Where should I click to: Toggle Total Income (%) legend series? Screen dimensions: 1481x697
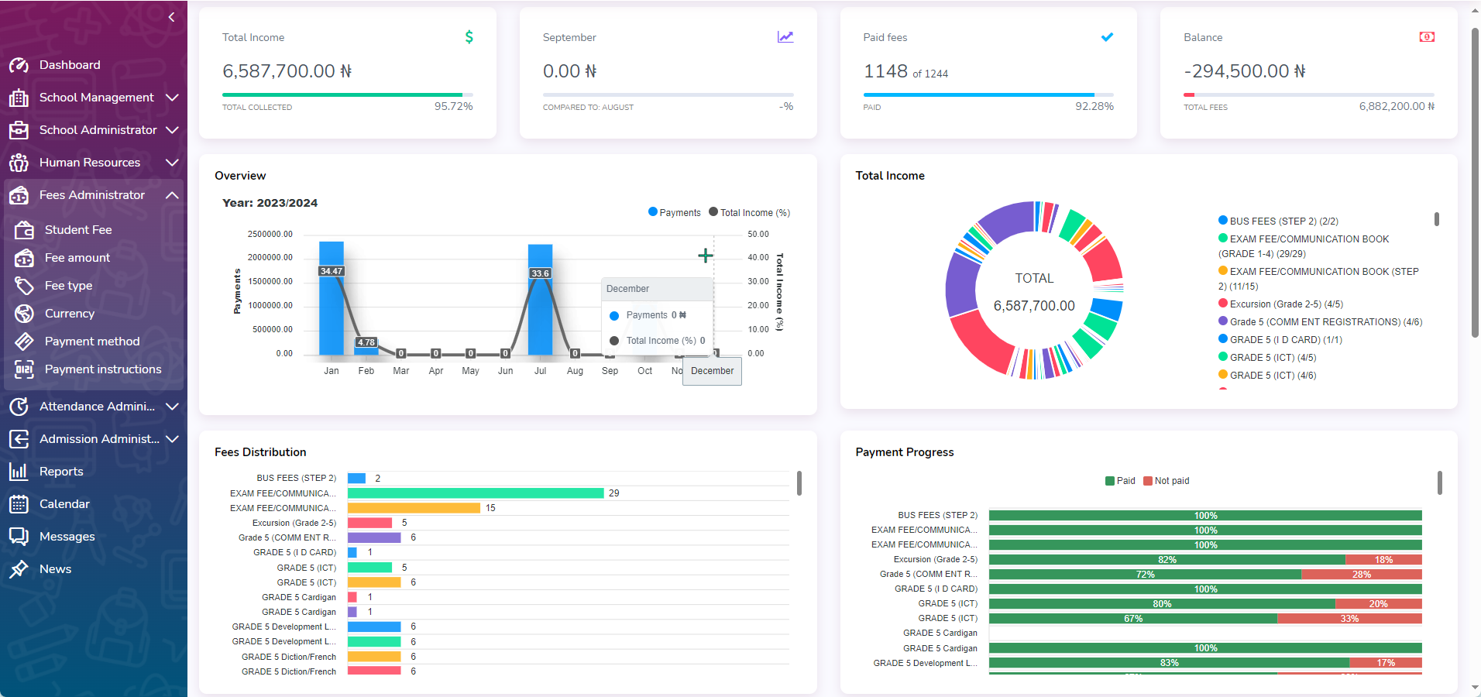tap(749, 213)
